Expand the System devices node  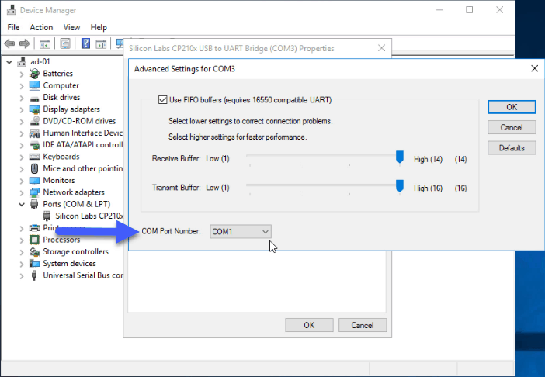pos(22,264)
